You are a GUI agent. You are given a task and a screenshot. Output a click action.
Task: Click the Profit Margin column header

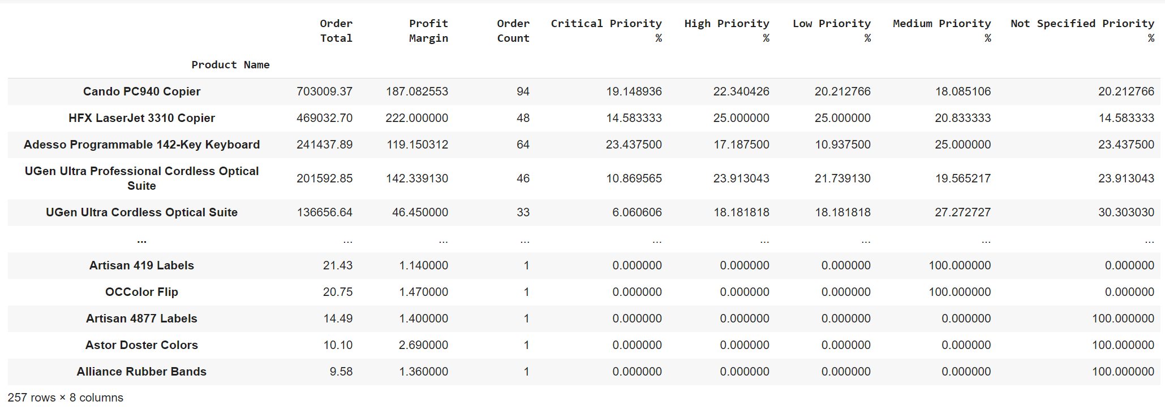pyautogui.click(x=428, y=30)
